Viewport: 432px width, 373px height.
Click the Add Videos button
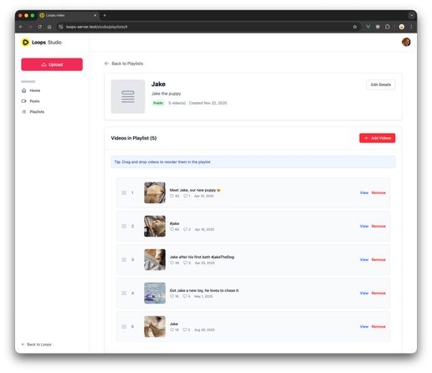378,138
